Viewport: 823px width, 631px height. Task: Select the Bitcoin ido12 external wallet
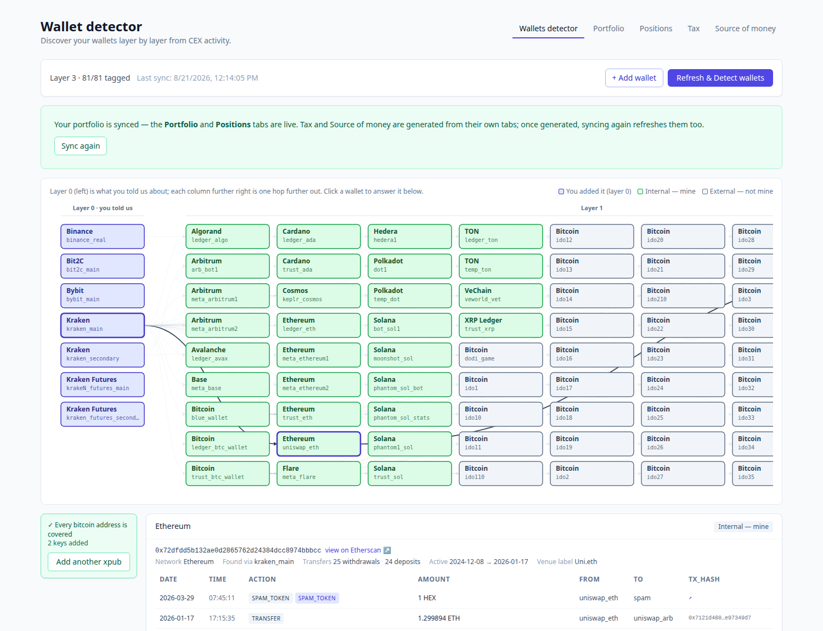pyautogui.click(x=592, y=236)
